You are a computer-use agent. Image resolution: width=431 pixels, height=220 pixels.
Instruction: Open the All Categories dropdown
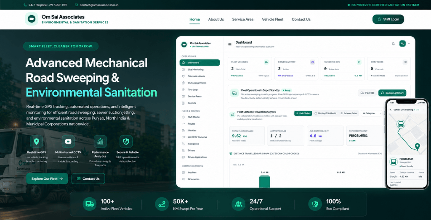pyautogui.click(x=372, y=113)
